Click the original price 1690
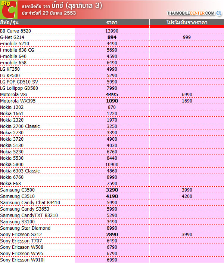 tap(187, 101)
